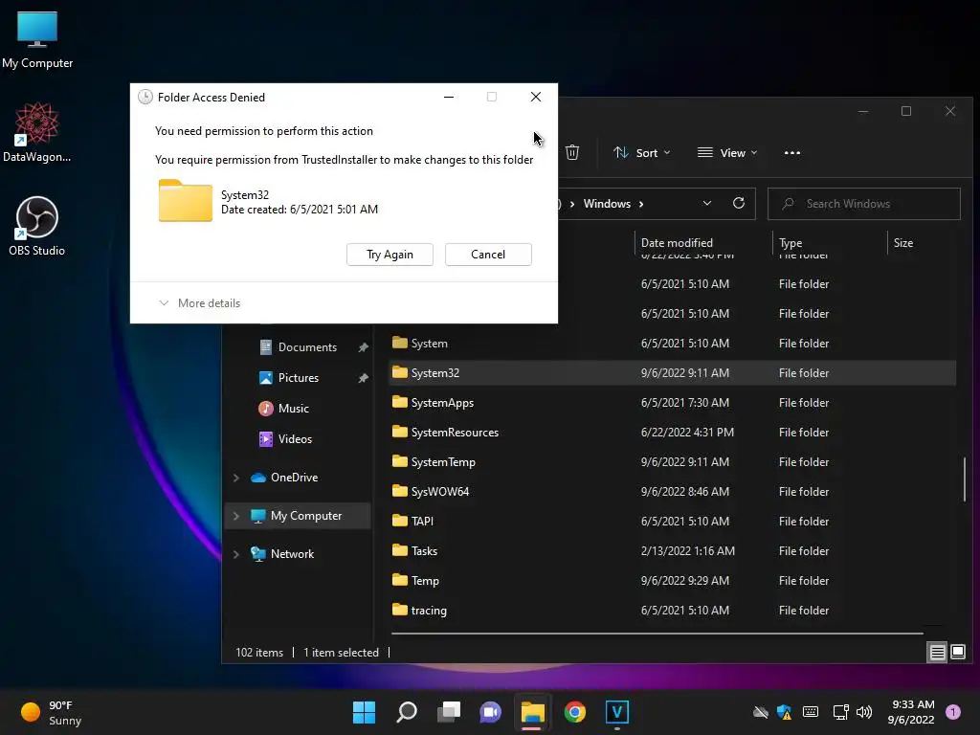Open the Chat app on taskbar
Image resolution: width=980 pixels, height=735 pixels.
point(491,712)
